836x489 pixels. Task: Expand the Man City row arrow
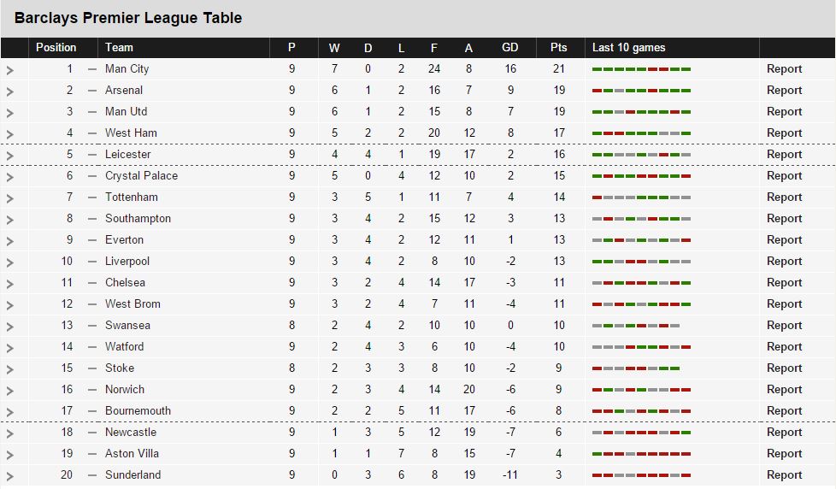click(x=9, y=70)
